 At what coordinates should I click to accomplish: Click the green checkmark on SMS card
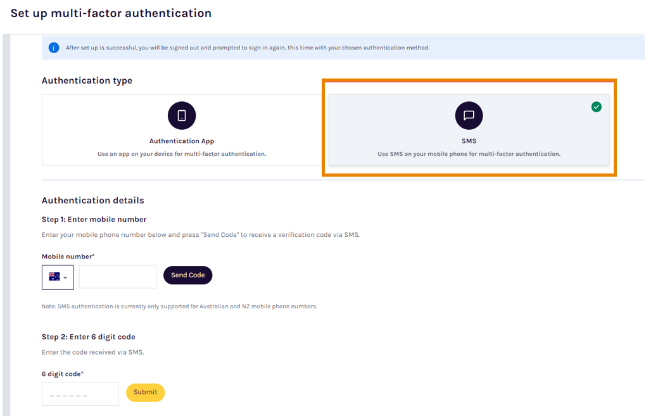[x=596, y=107]
